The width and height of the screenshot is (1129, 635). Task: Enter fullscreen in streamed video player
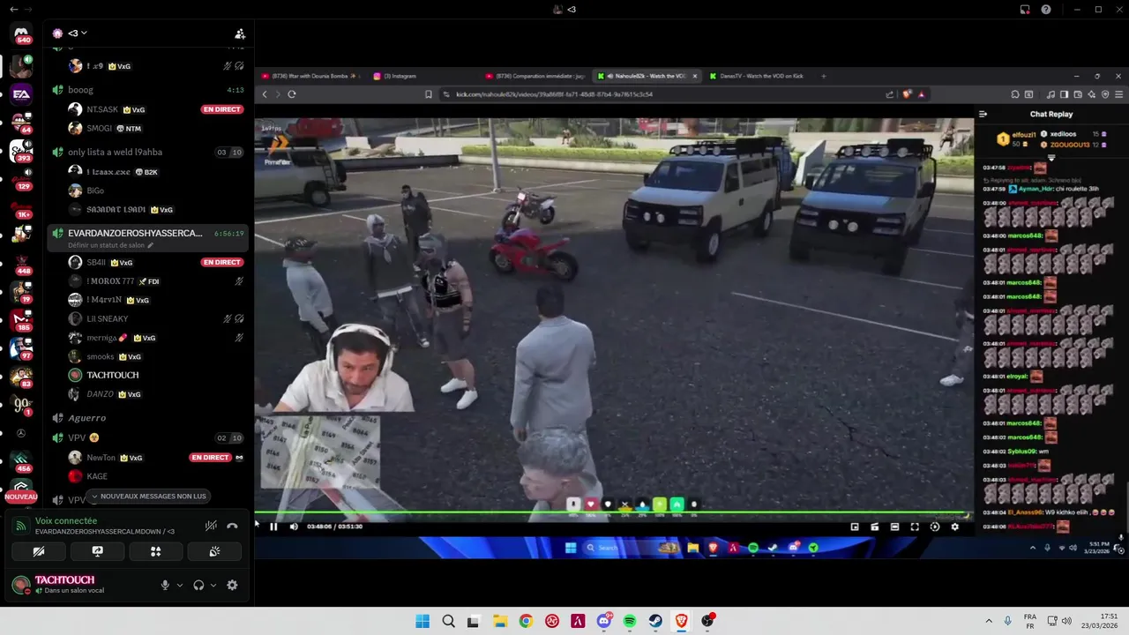[915, 527]
